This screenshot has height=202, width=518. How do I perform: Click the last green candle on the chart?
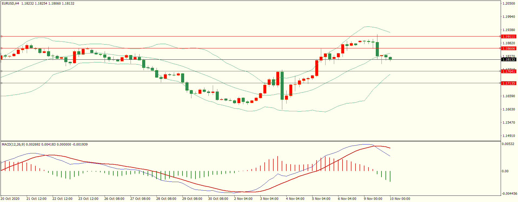point(390,58)
